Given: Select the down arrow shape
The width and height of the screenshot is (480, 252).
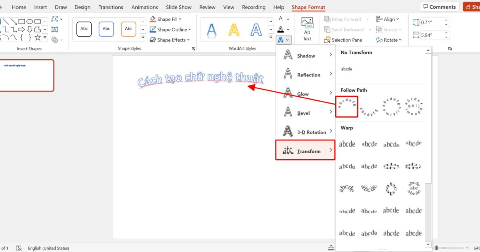Looking at the screenshot, I should pos(30,29).
